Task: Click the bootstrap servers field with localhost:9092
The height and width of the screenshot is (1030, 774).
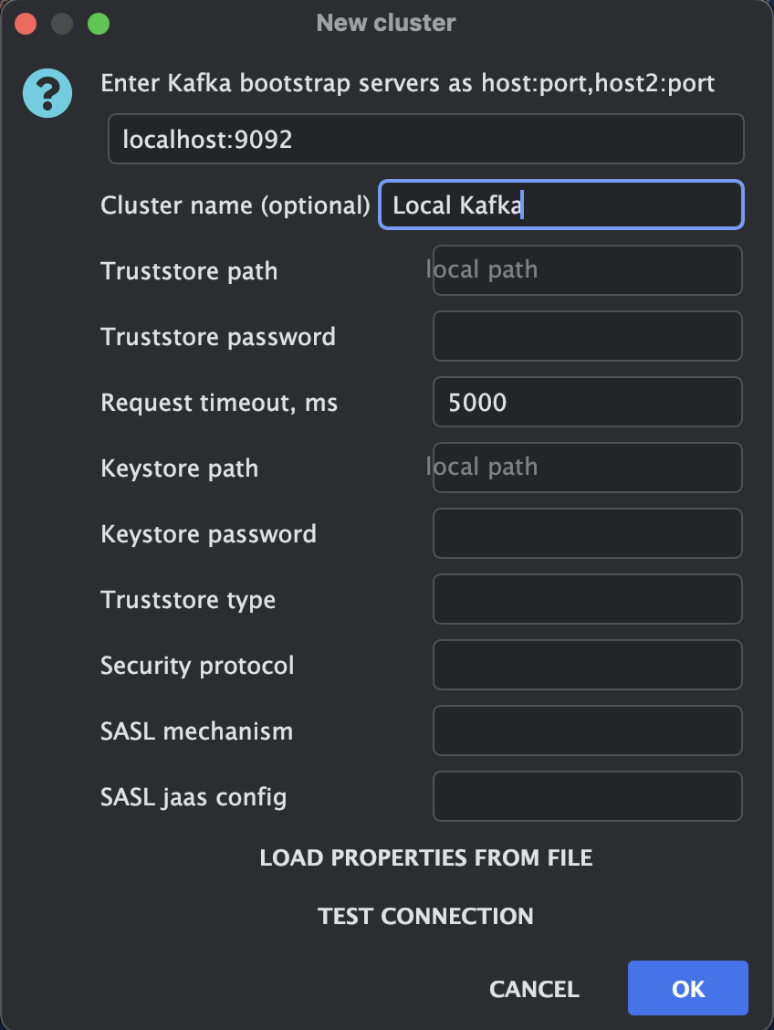Action: (425, 139)
